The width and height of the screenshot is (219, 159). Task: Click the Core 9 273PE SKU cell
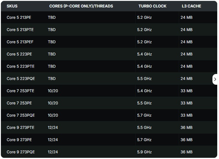coord(19,140)
